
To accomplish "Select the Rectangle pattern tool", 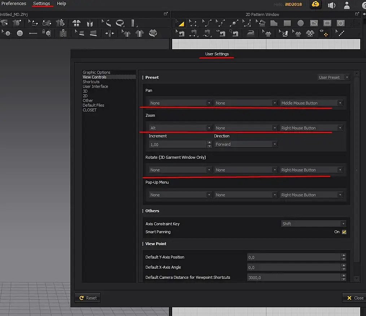I will [x=287, y=23].
